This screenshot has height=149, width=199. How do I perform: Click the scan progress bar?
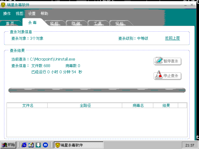pyautogui.click(x=97, y=90)
